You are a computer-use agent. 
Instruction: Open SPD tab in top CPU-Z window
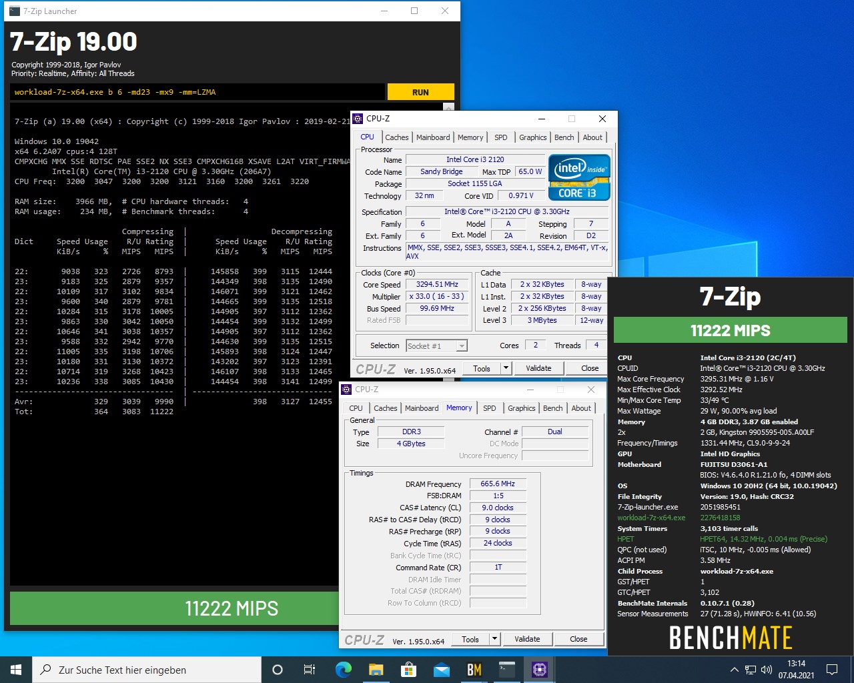tap(501, 137)
